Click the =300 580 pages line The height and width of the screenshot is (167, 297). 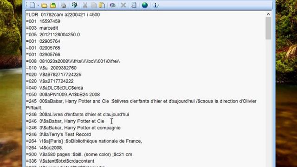coord(80,154)
